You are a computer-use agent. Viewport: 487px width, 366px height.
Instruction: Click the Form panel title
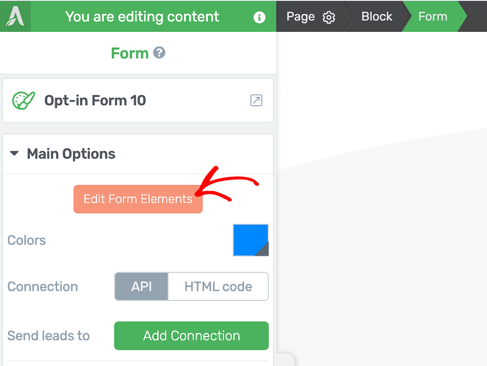pyautogui.click(x=130, y=53)
